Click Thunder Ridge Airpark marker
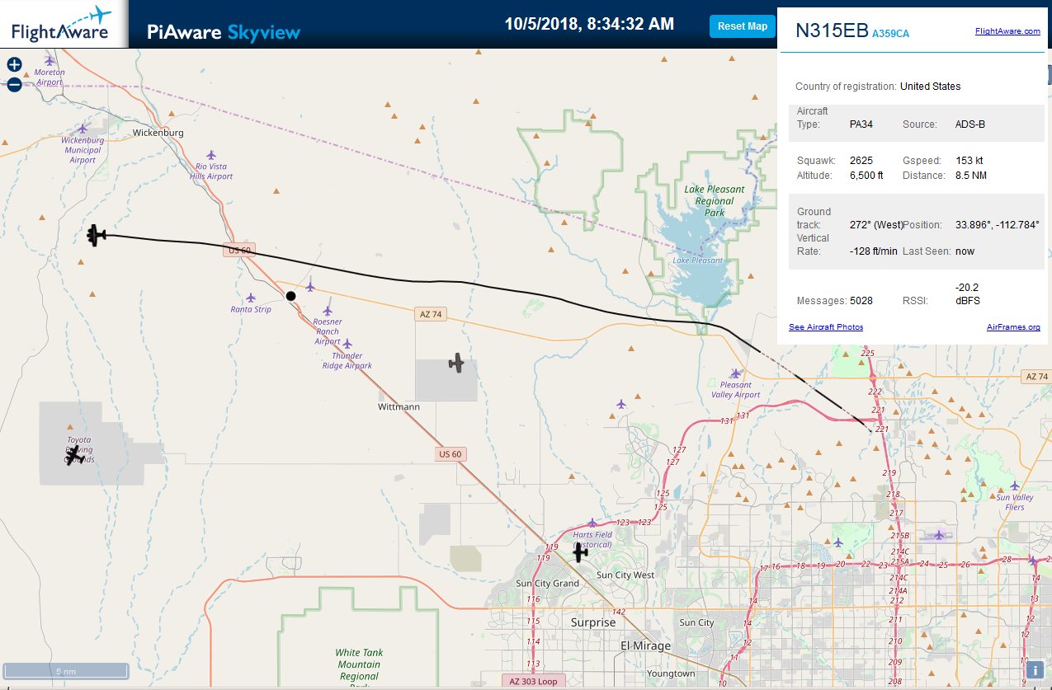The width and height of the screenshot is (1052, 690). tap(347, 344)
